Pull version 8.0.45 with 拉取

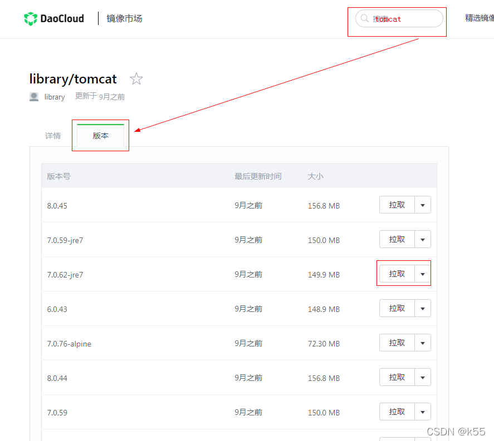[397, 205]
